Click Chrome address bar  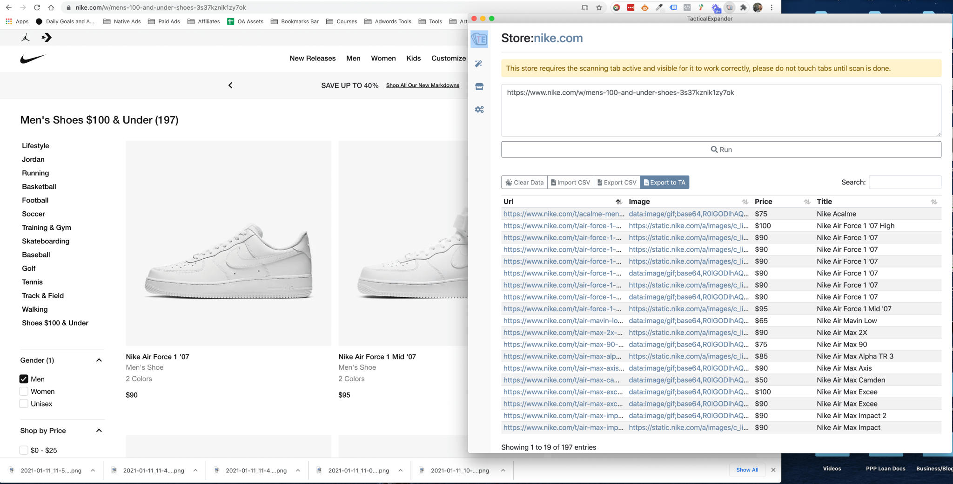pyautogui.click(x=321, y=7)
